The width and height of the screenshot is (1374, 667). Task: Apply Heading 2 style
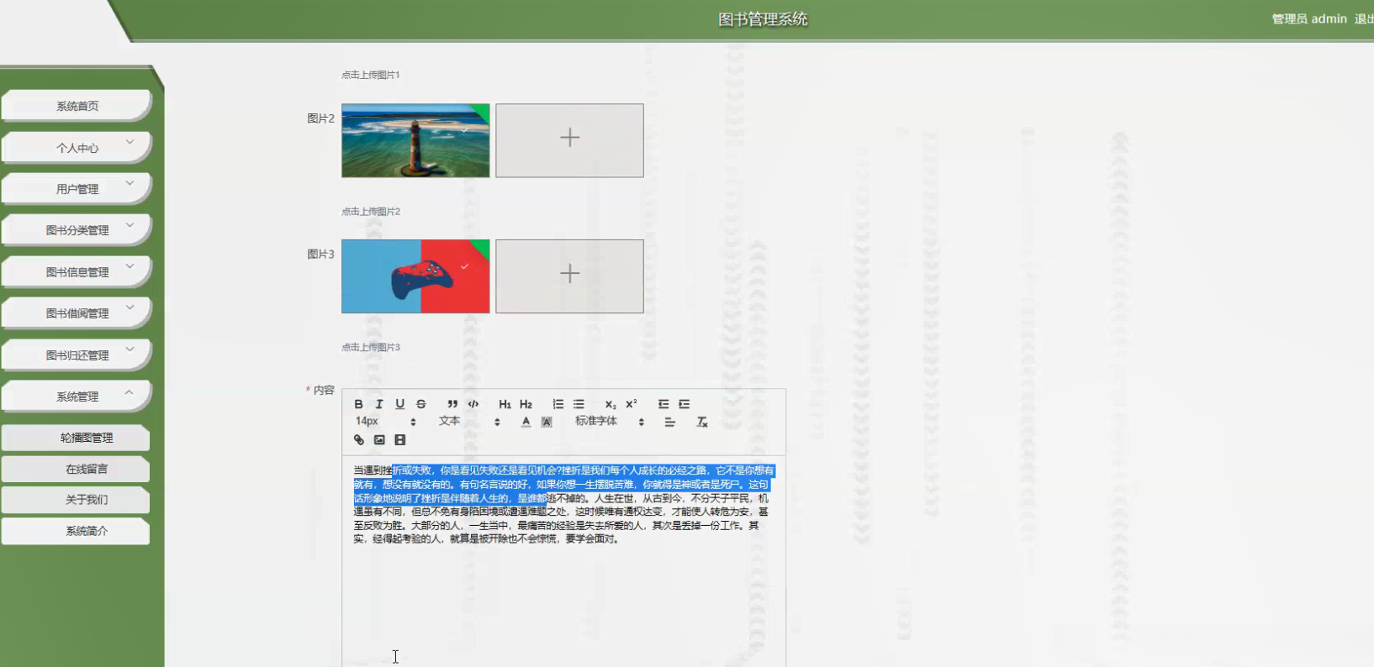(526, 404)
